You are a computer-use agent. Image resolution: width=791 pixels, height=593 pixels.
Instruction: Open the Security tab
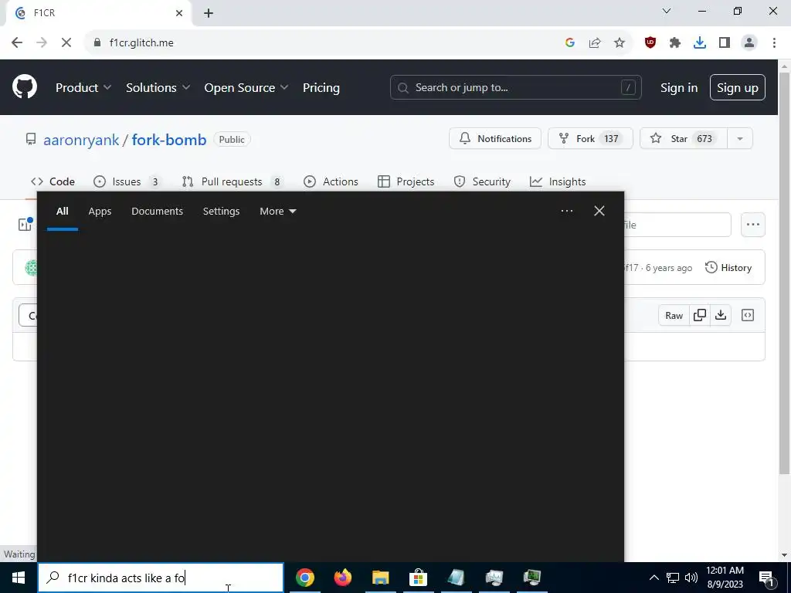point(482,181)
